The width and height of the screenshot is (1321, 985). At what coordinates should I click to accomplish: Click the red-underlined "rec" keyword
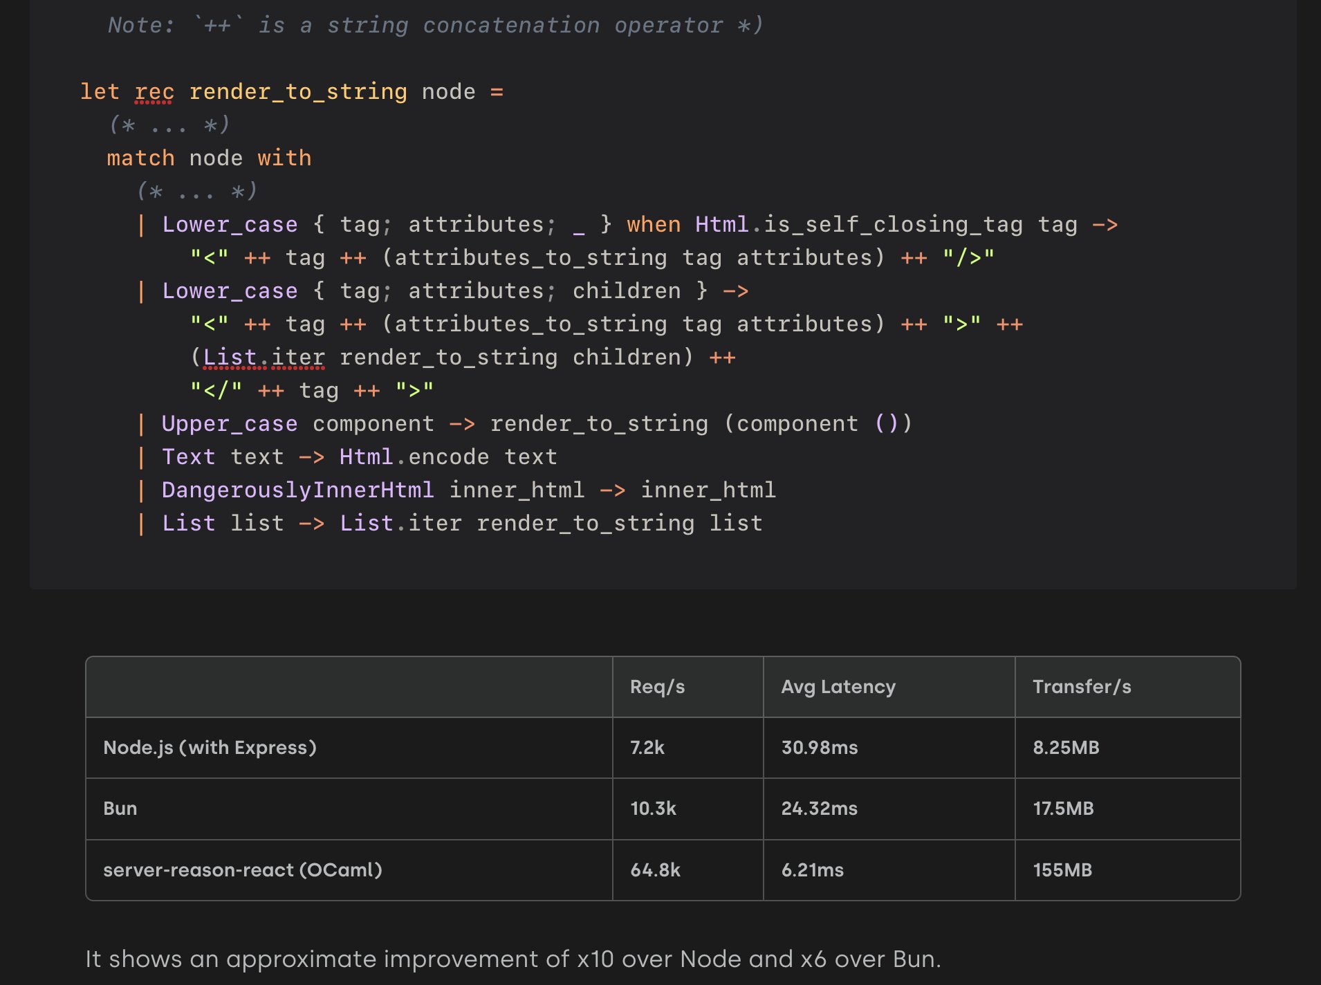pos(154,91)
